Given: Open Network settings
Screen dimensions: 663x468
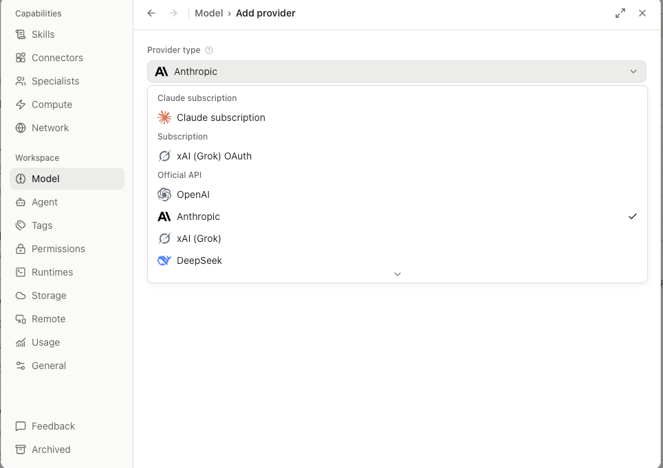Looking at the screenshot, I should point(67,128).
